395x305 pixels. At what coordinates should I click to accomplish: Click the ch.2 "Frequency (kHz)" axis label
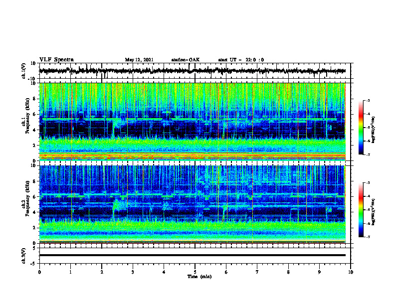click(x=27, y=198)
